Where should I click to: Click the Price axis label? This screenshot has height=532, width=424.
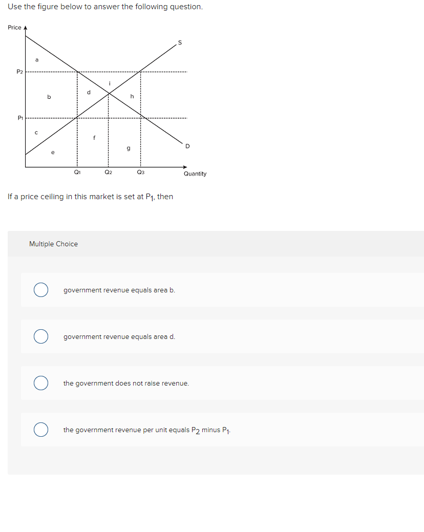[13, 27]
